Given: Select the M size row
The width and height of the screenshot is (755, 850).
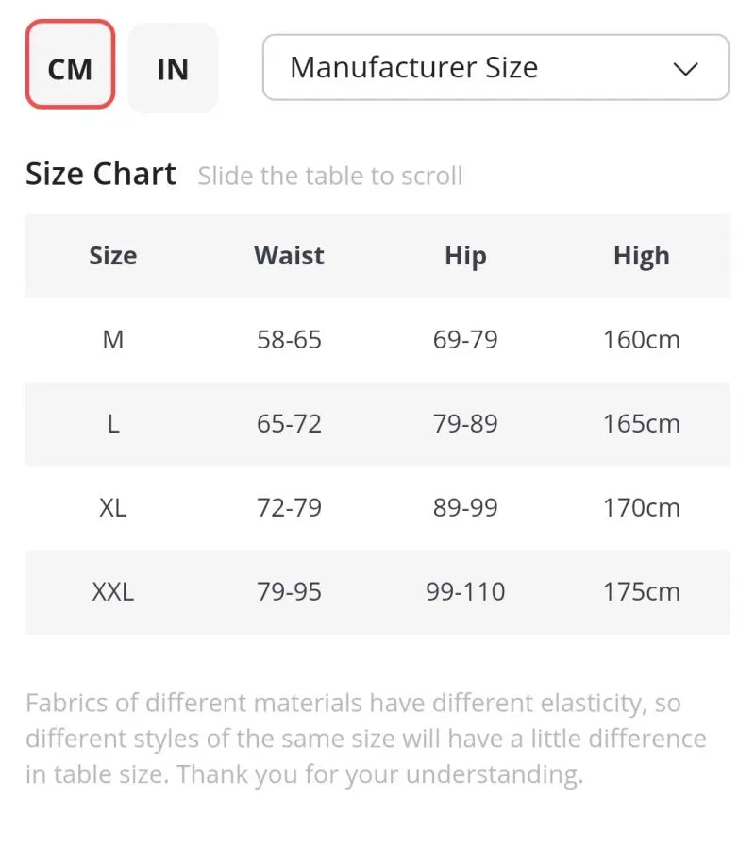Looking at the screenshot, I should (113, 340).
